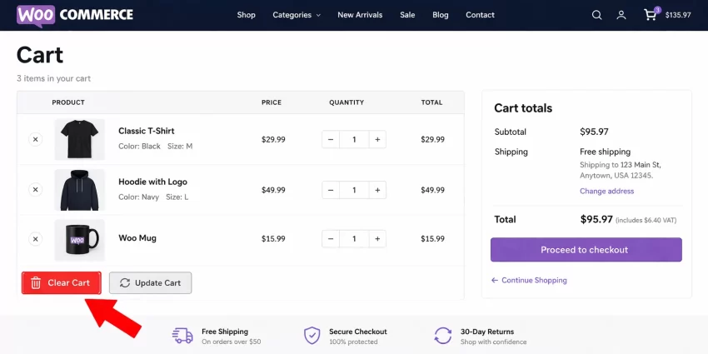Click the Clear Cart button
The width and height of the screenshot is (708, 354).
point(62,283)
